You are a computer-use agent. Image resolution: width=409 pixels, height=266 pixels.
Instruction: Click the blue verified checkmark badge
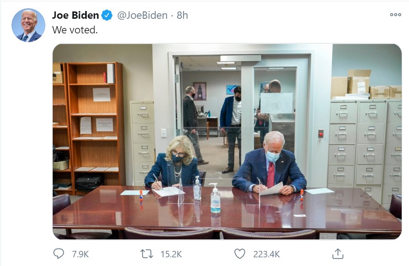107,15
